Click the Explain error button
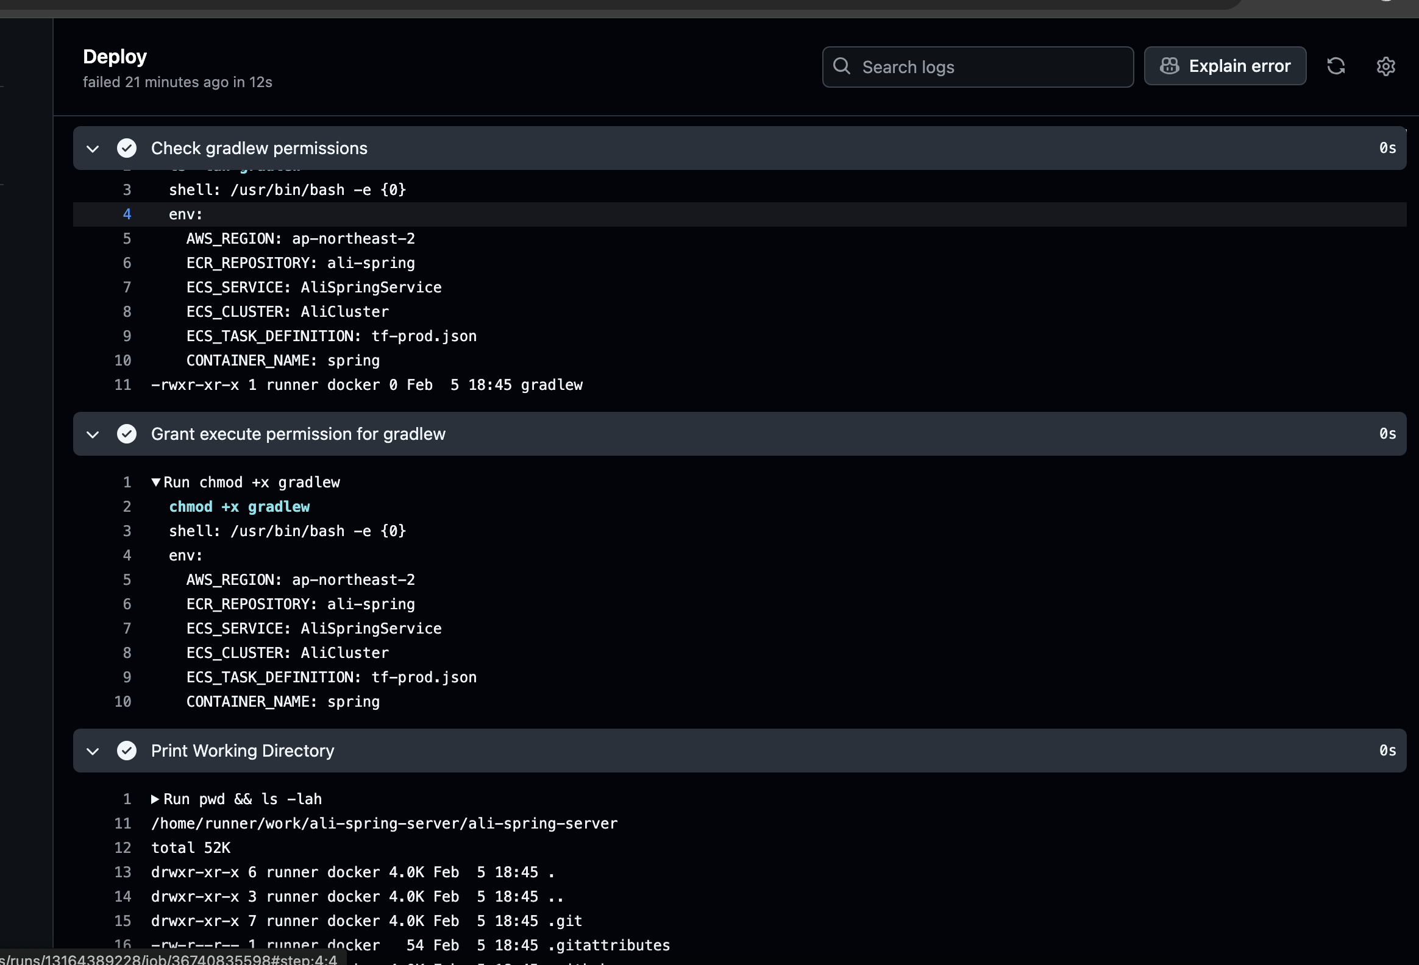This screenshot has height=965, width=1419. (1225, 66)
